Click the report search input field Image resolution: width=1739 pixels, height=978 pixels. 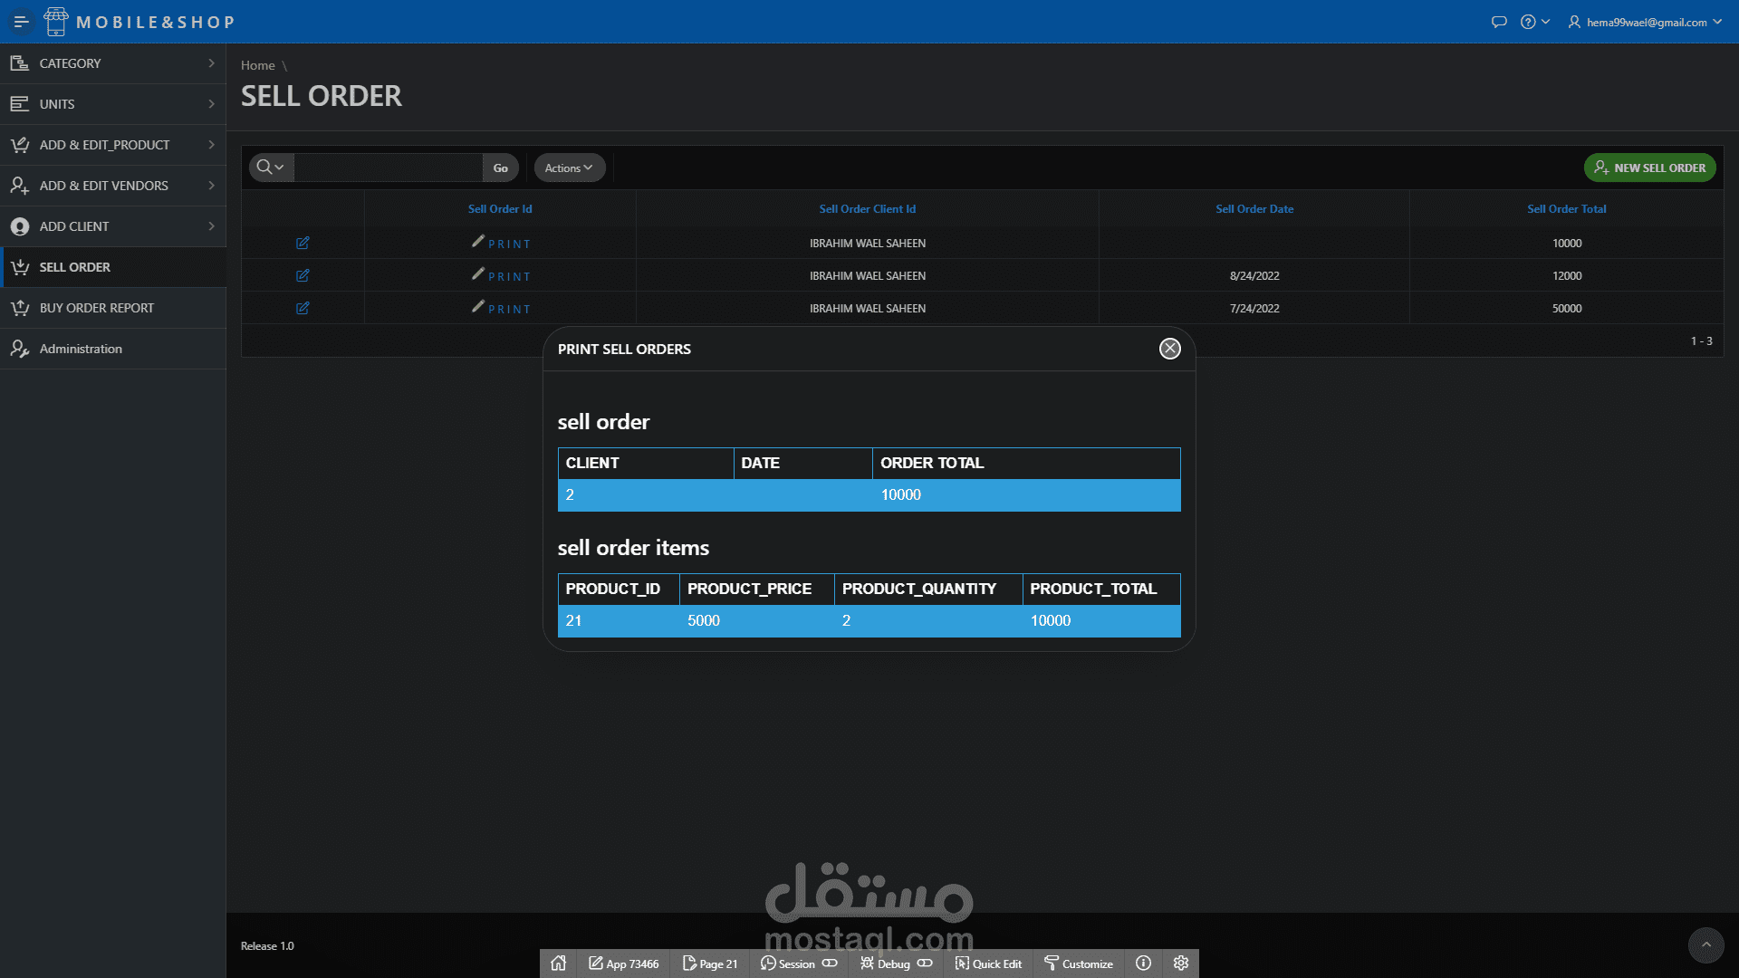pos(389,168)
